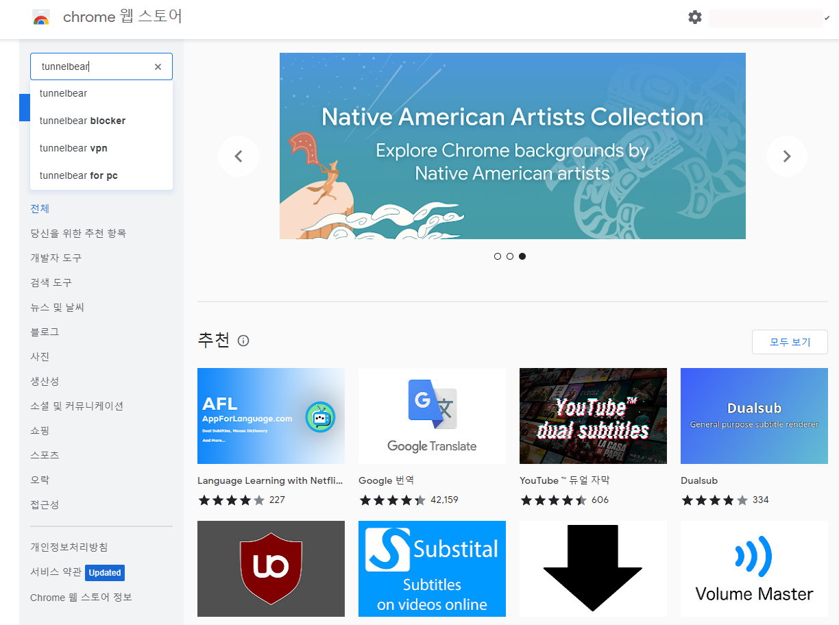839x625 pixels.
Task: Open Native American Artists Collection banner
Action: [513, 146]
